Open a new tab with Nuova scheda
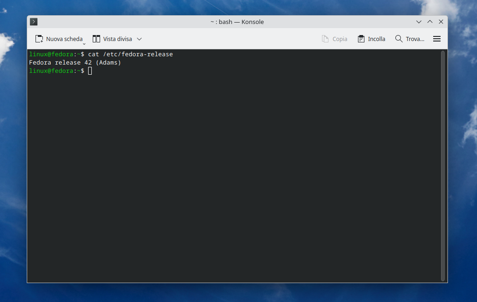The image size is (477, 302). pyautogui.click(x=59, y=39)
